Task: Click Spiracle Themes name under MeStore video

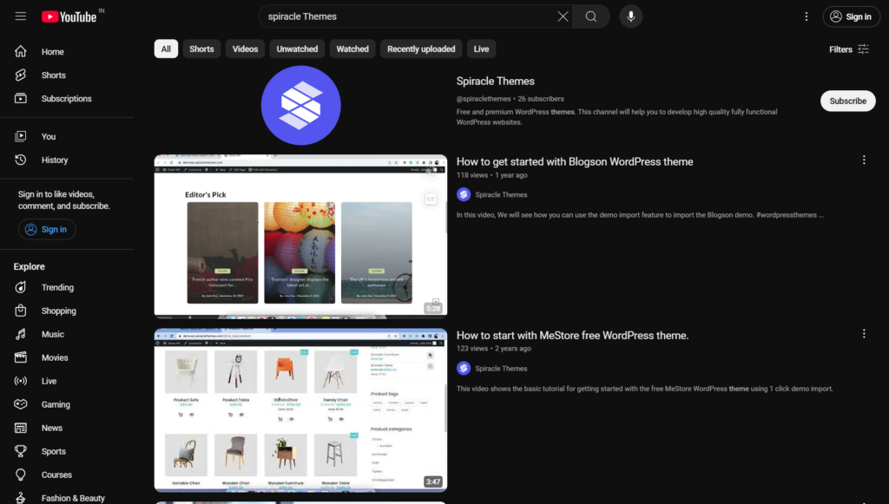Action: (x=501, y=368)
